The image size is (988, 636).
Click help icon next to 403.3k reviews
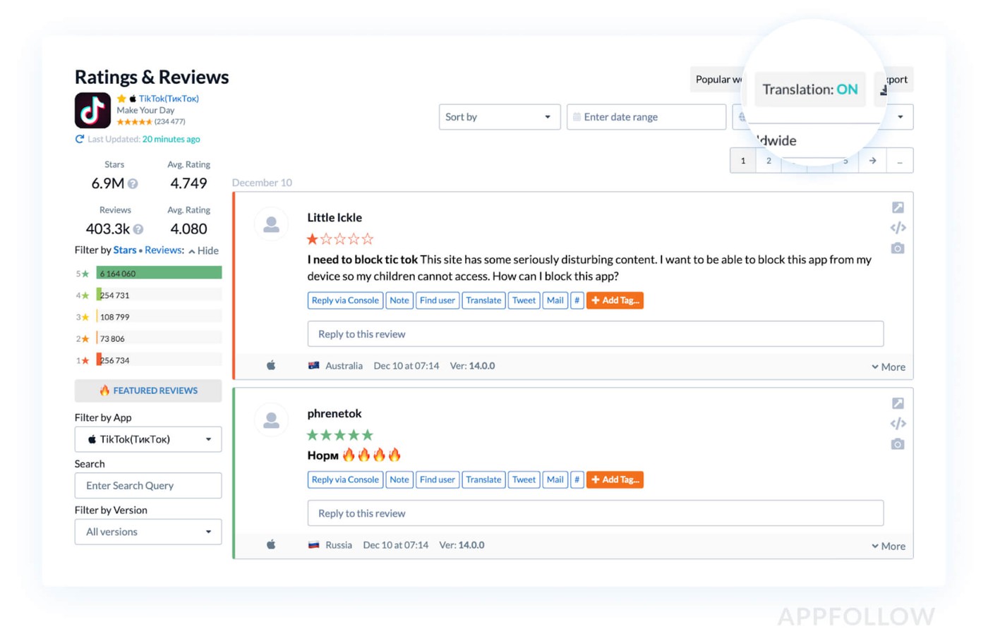click(138, 229)
